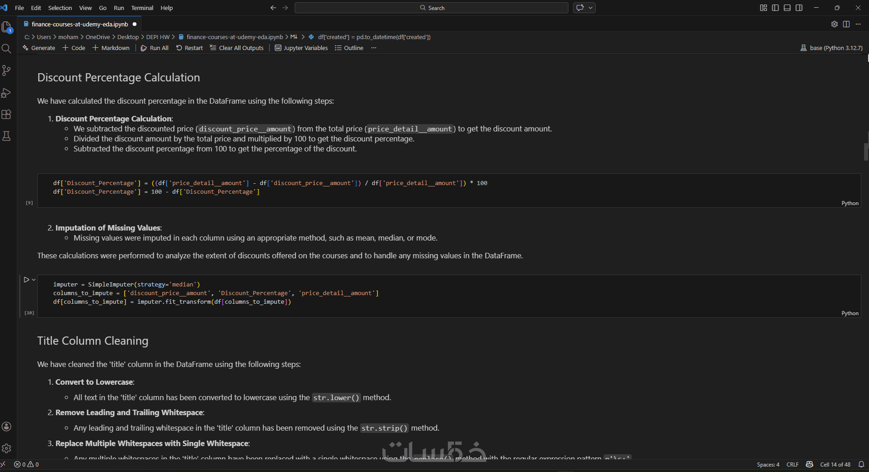Select the base Python 3.12.7 kernel
The height and width of the screenshot is (472, 869).
(831, 48)
